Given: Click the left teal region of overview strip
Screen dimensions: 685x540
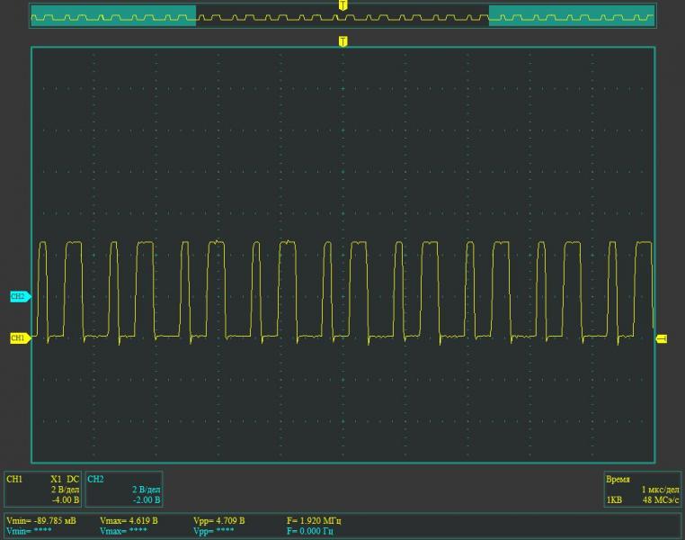Looking at the screenshot, I should [x=113, y=15].
